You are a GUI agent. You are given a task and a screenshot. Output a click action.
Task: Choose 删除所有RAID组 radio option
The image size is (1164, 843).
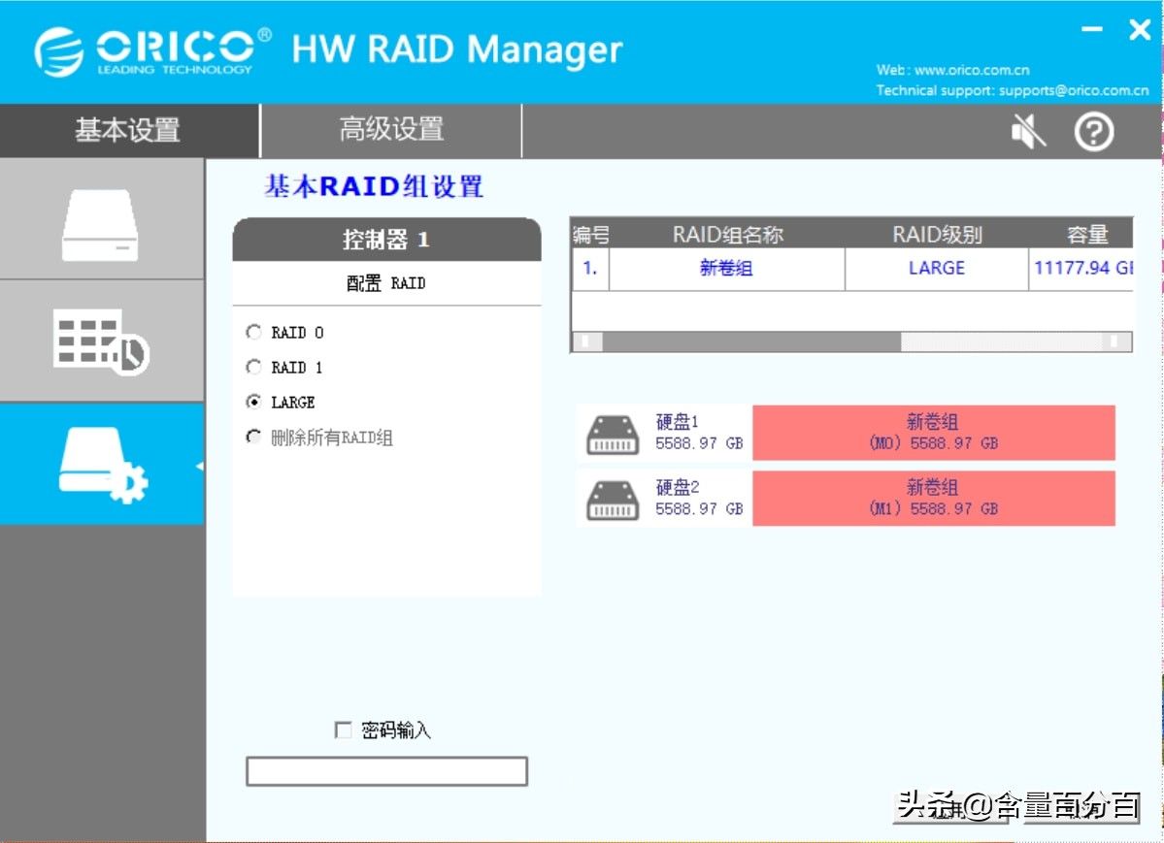254,437
